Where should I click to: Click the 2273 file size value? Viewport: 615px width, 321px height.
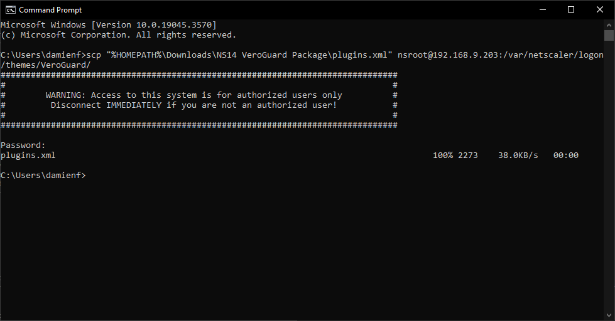[x=468, y=155]
